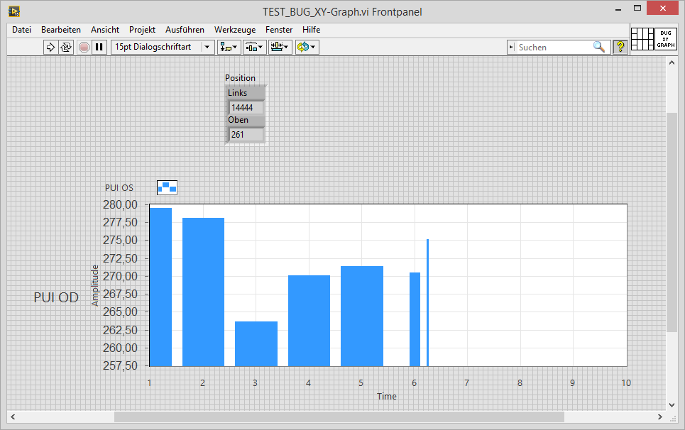The image size is (685, 430).
Task: Open the Bearbeiten menu
Action: click(x=61, y=30)
